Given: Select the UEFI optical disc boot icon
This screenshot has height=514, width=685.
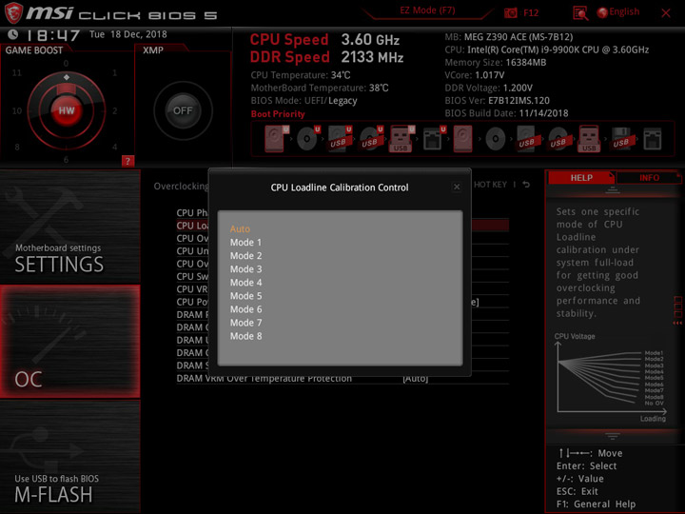Looking at the screenshot, I should (308, 139).
